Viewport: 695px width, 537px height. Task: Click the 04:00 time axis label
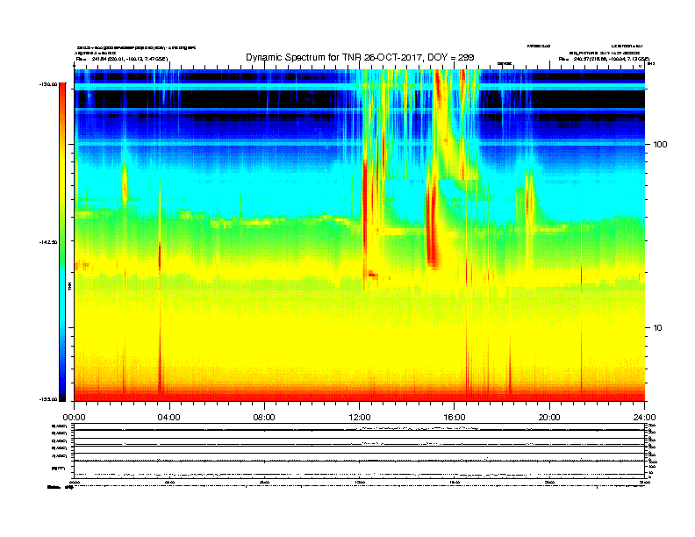(169, 418)
